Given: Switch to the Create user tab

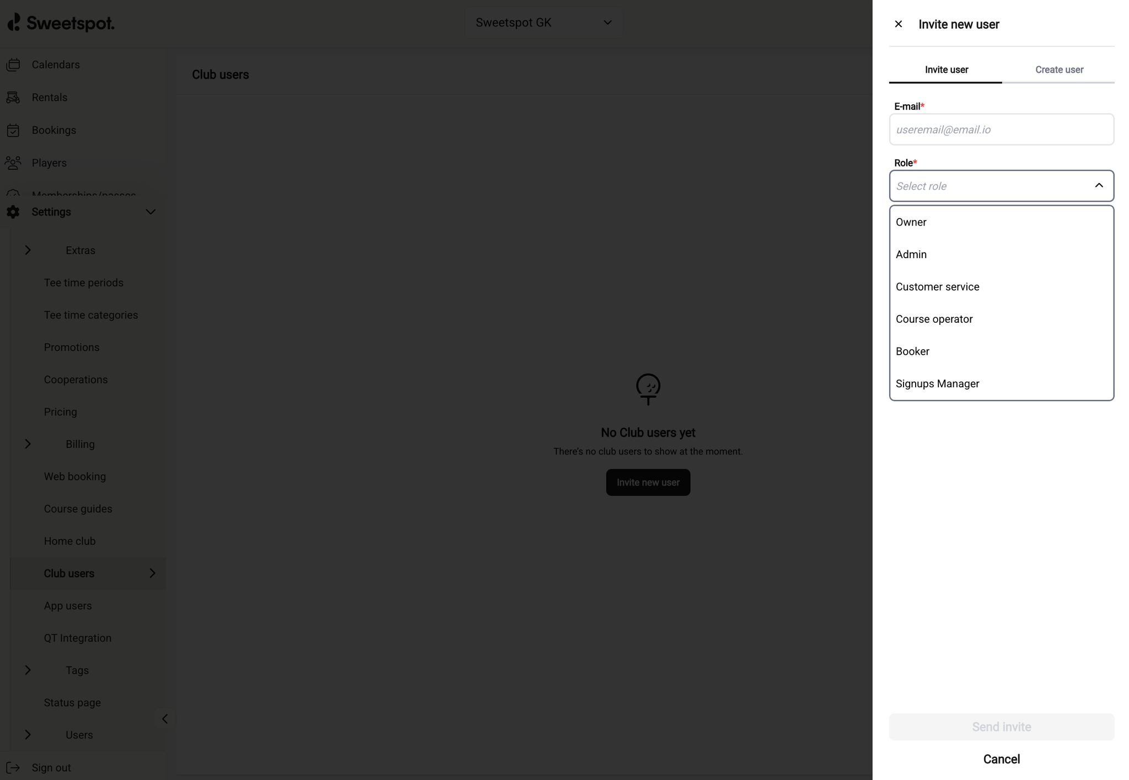Looking at the screenshot, I should coord(1058,70).
